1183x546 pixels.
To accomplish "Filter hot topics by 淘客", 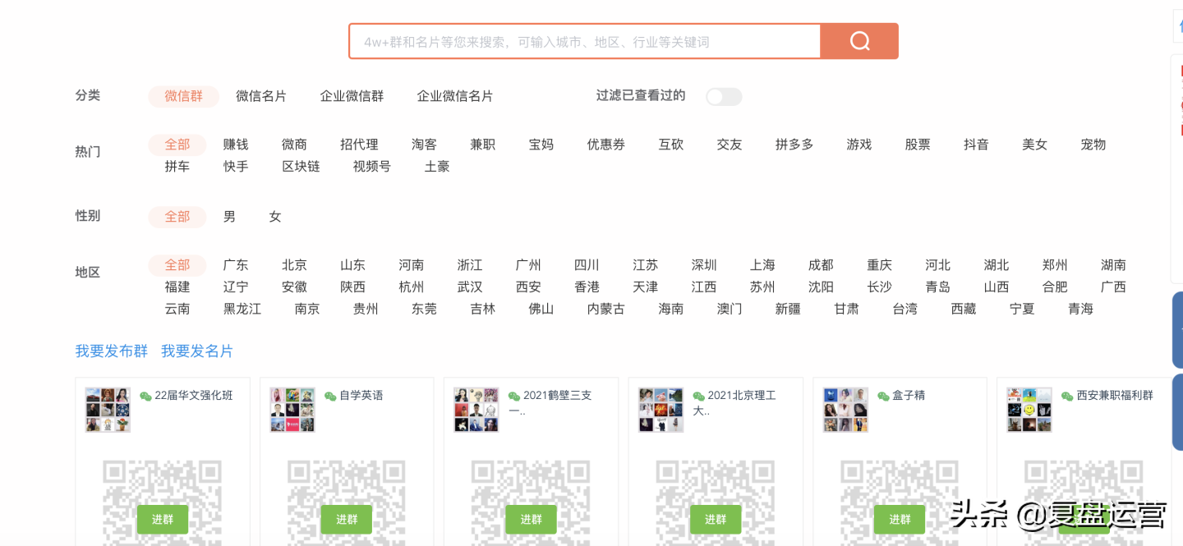I will coord(424,145).
